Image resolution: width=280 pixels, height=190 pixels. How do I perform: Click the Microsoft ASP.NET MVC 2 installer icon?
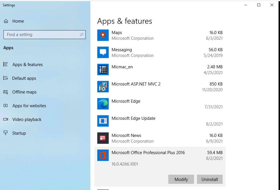tap(103, 87)
